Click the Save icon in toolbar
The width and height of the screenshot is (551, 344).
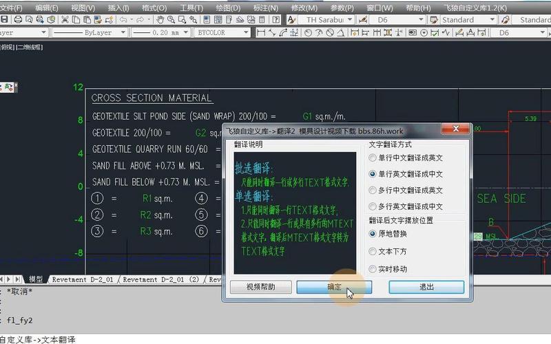(4, 20)
